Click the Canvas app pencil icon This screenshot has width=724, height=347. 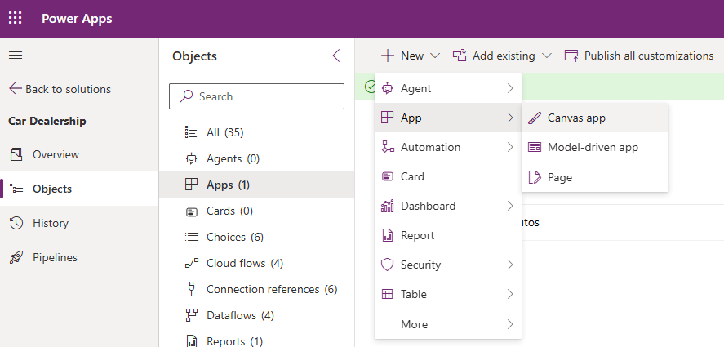click(x=535, y=118)
